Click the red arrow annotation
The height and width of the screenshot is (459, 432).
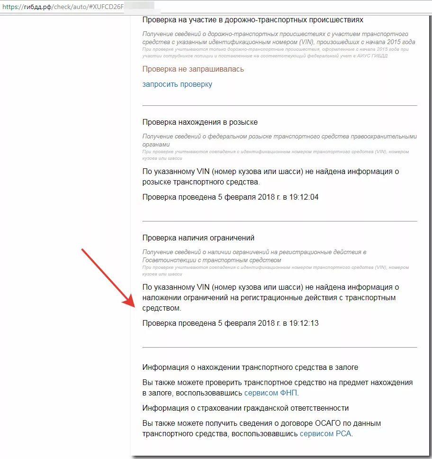(108, 278)
